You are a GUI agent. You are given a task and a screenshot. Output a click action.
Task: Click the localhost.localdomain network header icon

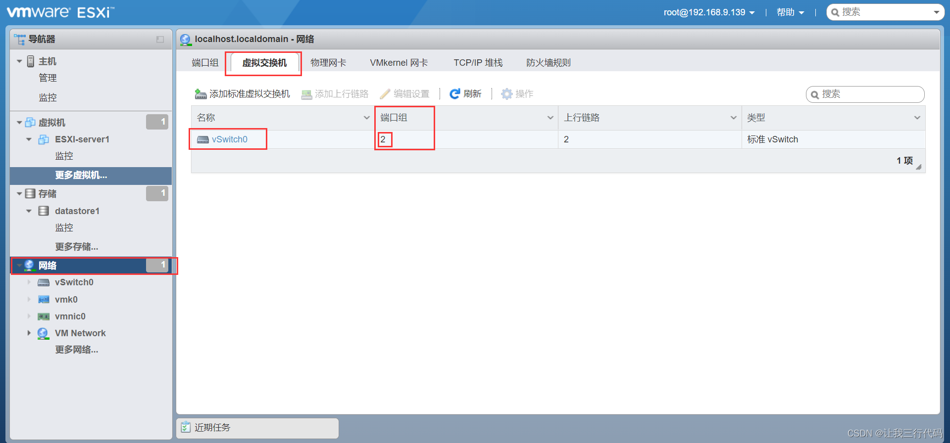(x=186, y=40)
